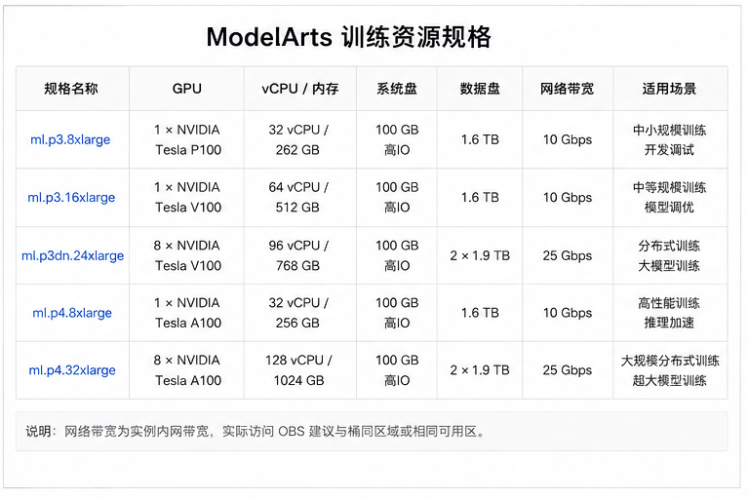The width and height of the screenshot is (749, 499).
Task: Select the 大规模分布式训练 scenario cell
Action: pos(670,370)
